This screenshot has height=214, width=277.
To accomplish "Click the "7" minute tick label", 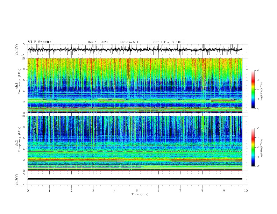I will 180,191.
